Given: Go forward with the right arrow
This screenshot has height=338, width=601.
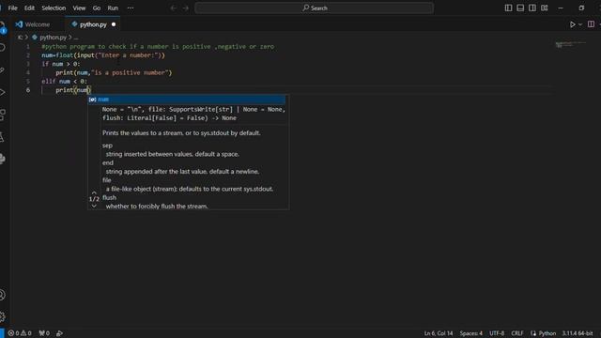Looking at the screenshot, I should click(x=186, y=8).
